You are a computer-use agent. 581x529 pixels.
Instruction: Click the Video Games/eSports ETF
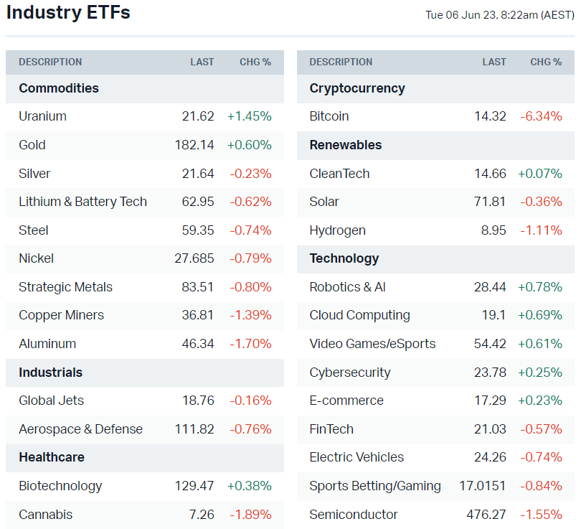(372, 344)
